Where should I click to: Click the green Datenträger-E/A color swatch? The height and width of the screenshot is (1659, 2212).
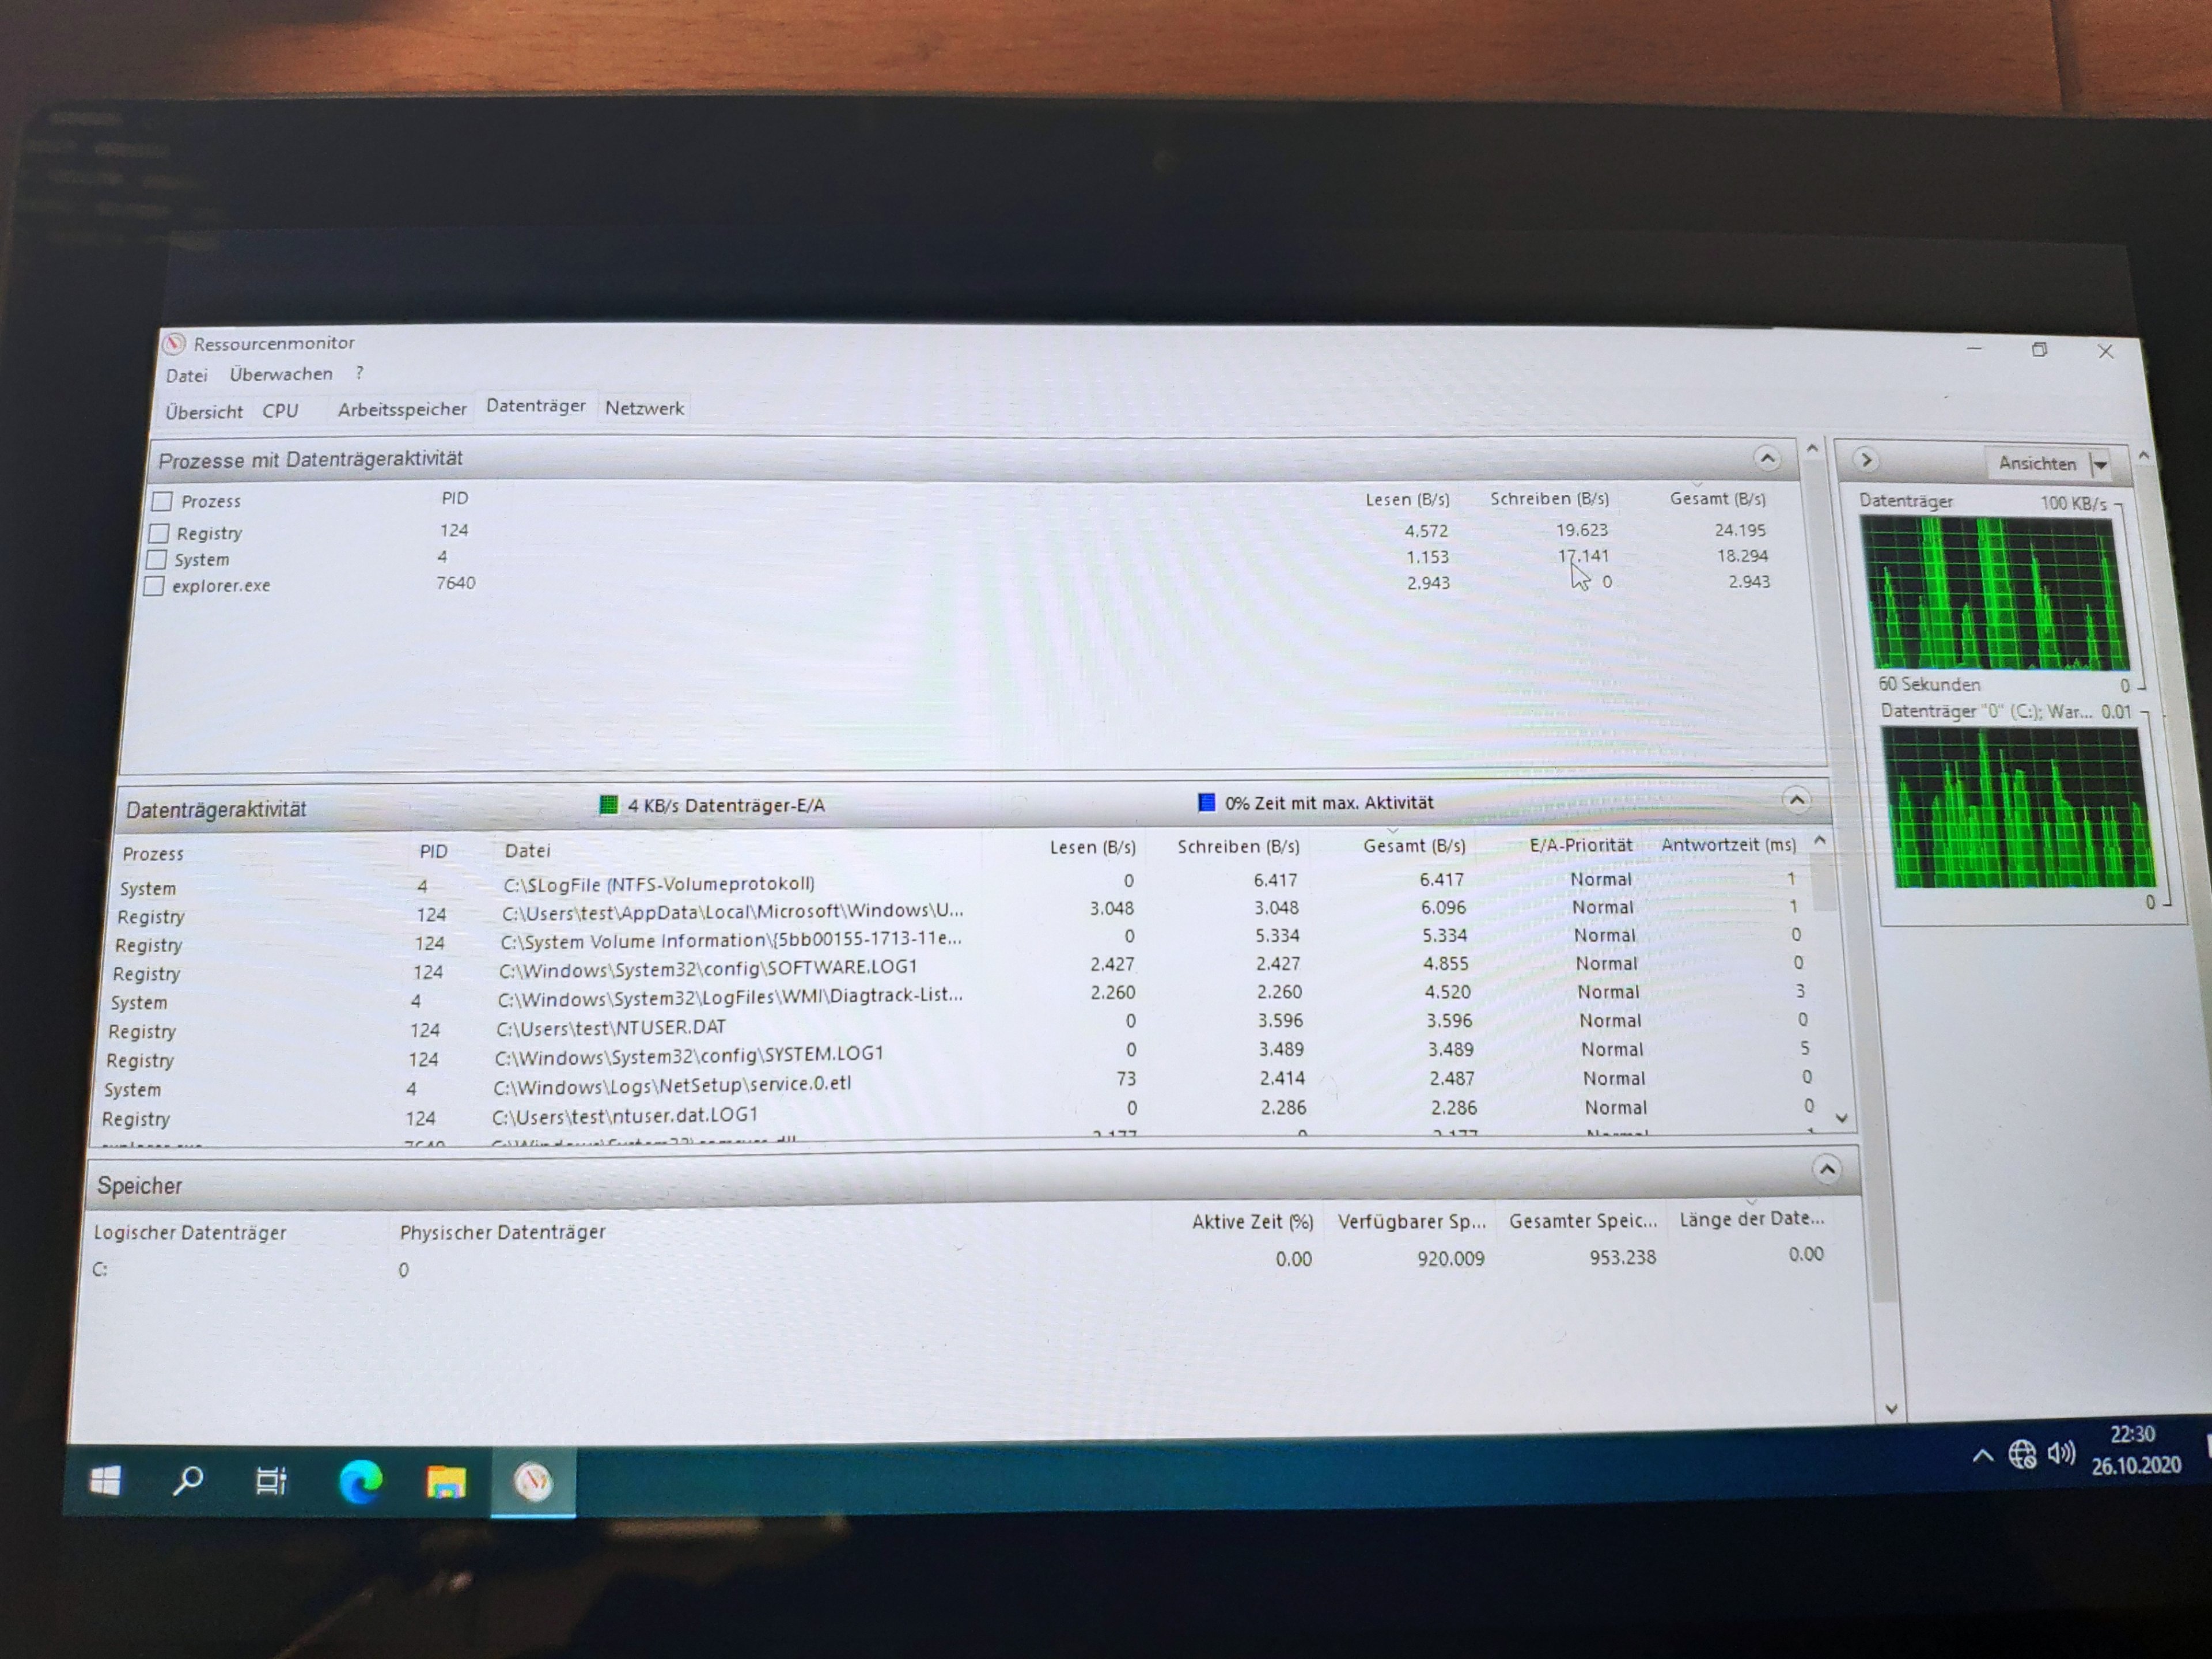pyautogui.click(x=608, y=805)
